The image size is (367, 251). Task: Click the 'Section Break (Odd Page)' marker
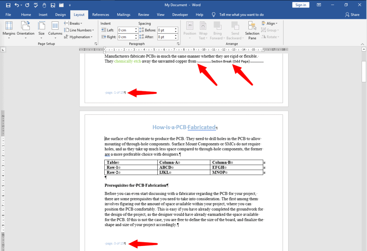point(230,61)
